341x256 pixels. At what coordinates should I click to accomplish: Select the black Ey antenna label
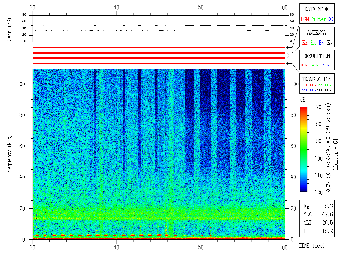[x=330, y=43]
